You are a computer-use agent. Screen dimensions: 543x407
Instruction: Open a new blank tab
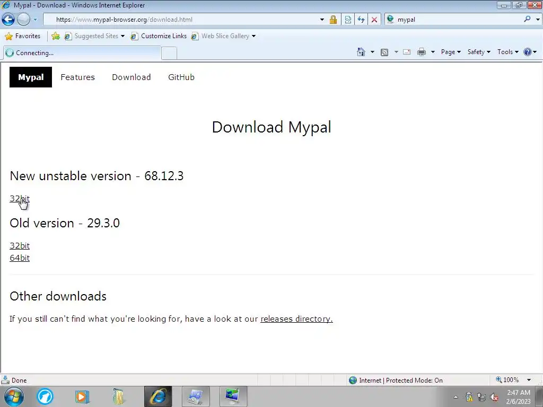169,54
